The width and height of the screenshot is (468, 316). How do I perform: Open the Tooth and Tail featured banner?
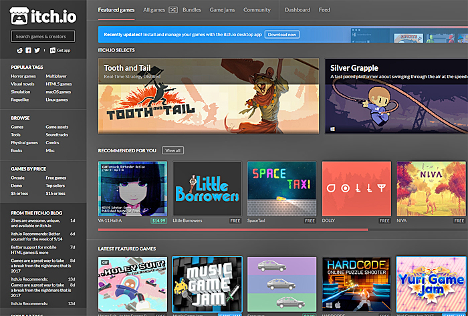point(209,96)
